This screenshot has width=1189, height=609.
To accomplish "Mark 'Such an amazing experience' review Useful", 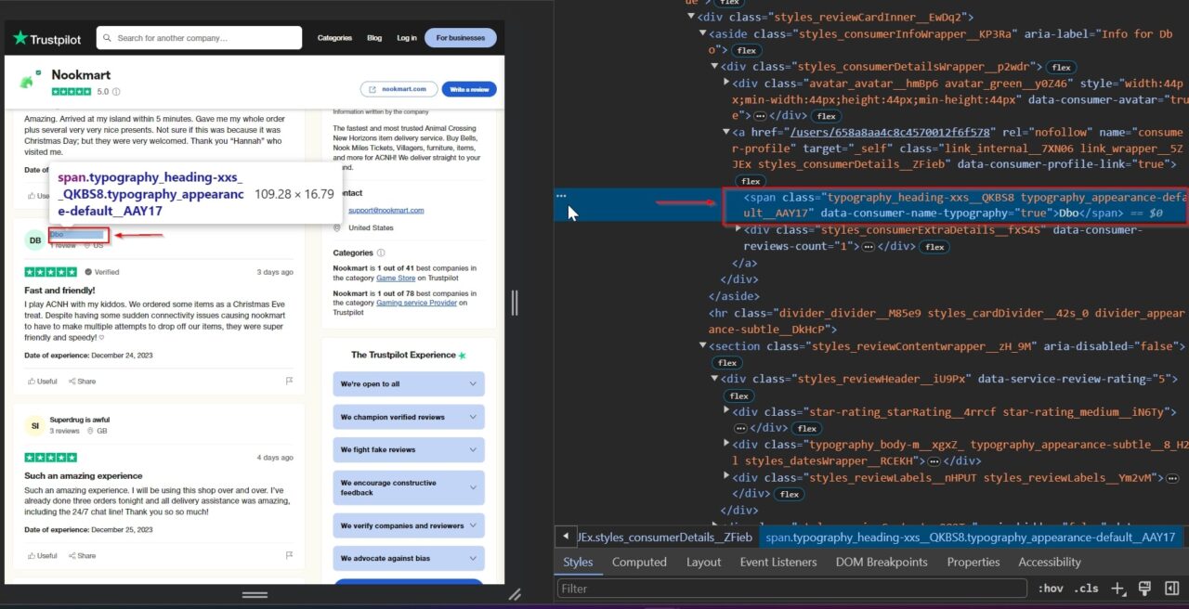I will (42, 555).
